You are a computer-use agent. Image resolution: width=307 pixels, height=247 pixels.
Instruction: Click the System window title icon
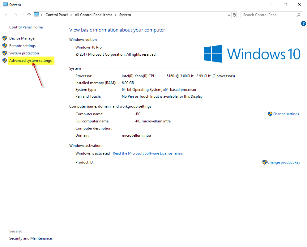coord(5,5)
